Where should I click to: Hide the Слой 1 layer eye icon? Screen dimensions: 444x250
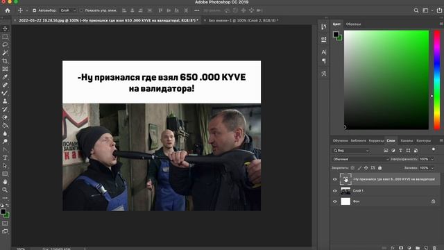pos(334,191)
